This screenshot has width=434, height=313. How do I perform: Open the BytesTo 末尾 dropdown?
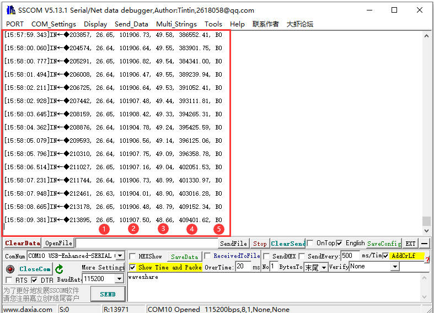324,267
